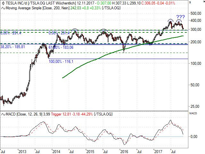Click the 300,00 price axis label
The width and height of the screenshot is (205, 154).
pyautogui.click(x=196, y=30)
